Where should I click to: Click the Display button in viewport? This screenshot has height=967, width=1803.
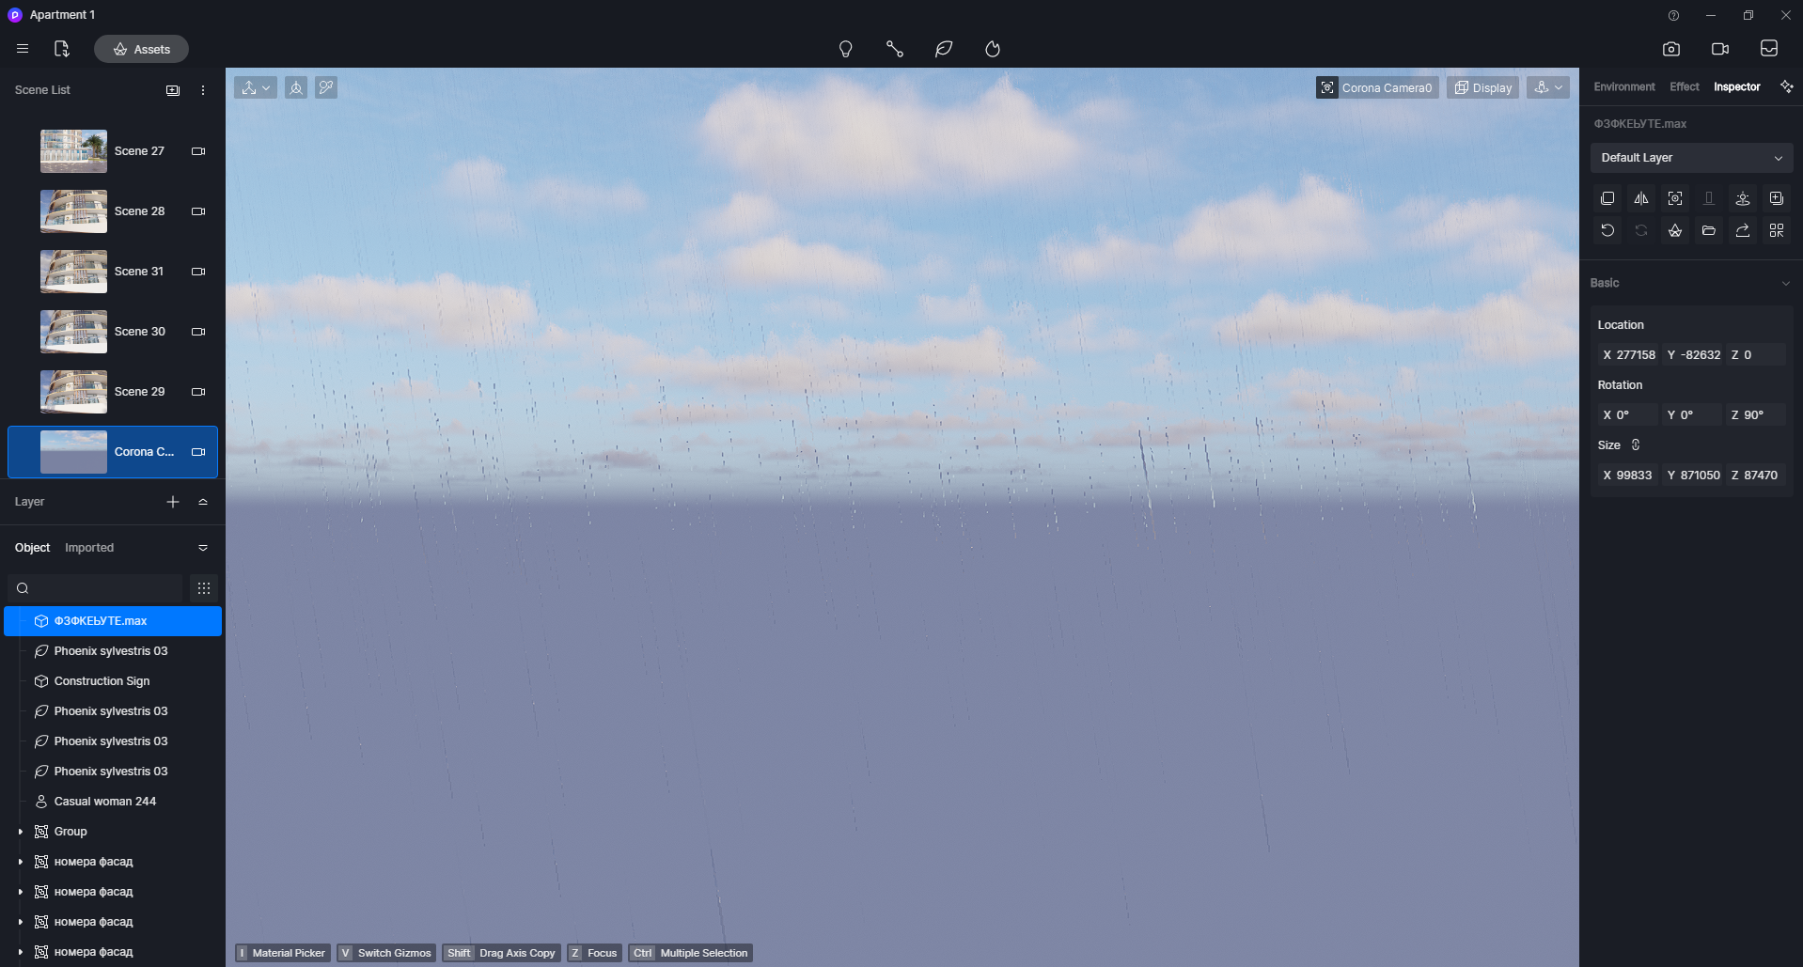[1482, 87]
